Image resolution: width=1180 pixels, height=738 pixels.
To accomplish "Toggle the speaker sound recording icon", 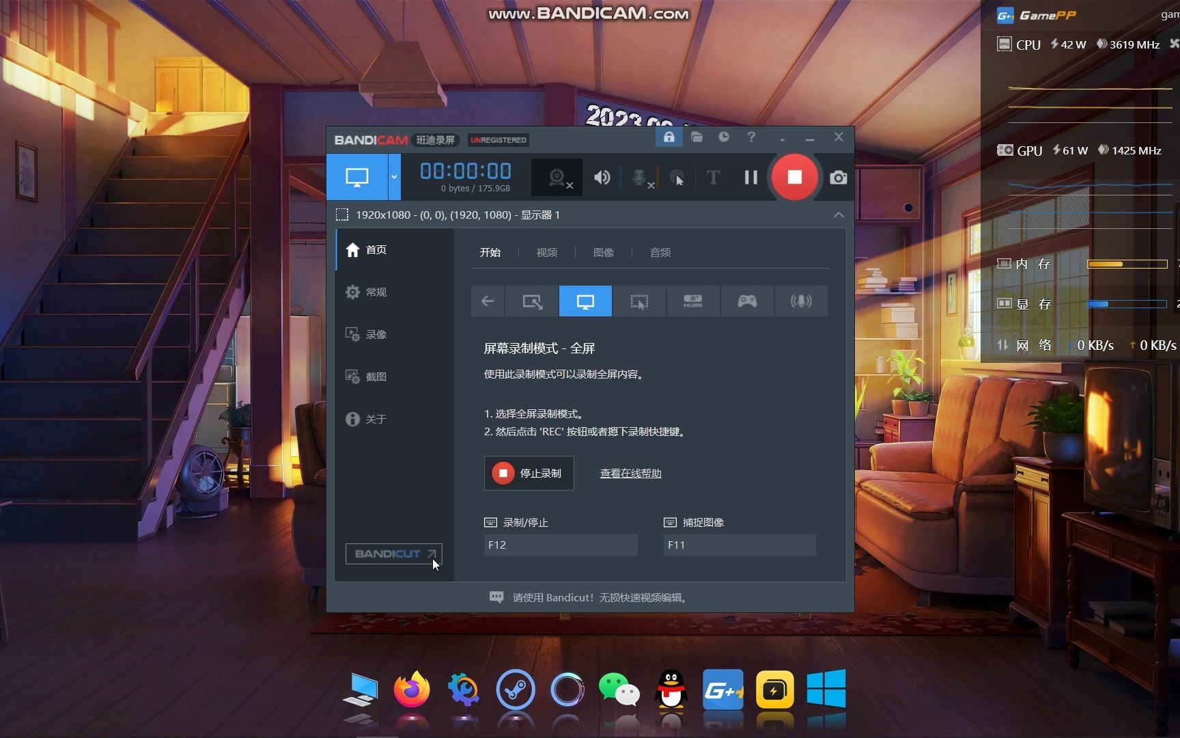I will (x=602, y=178).
